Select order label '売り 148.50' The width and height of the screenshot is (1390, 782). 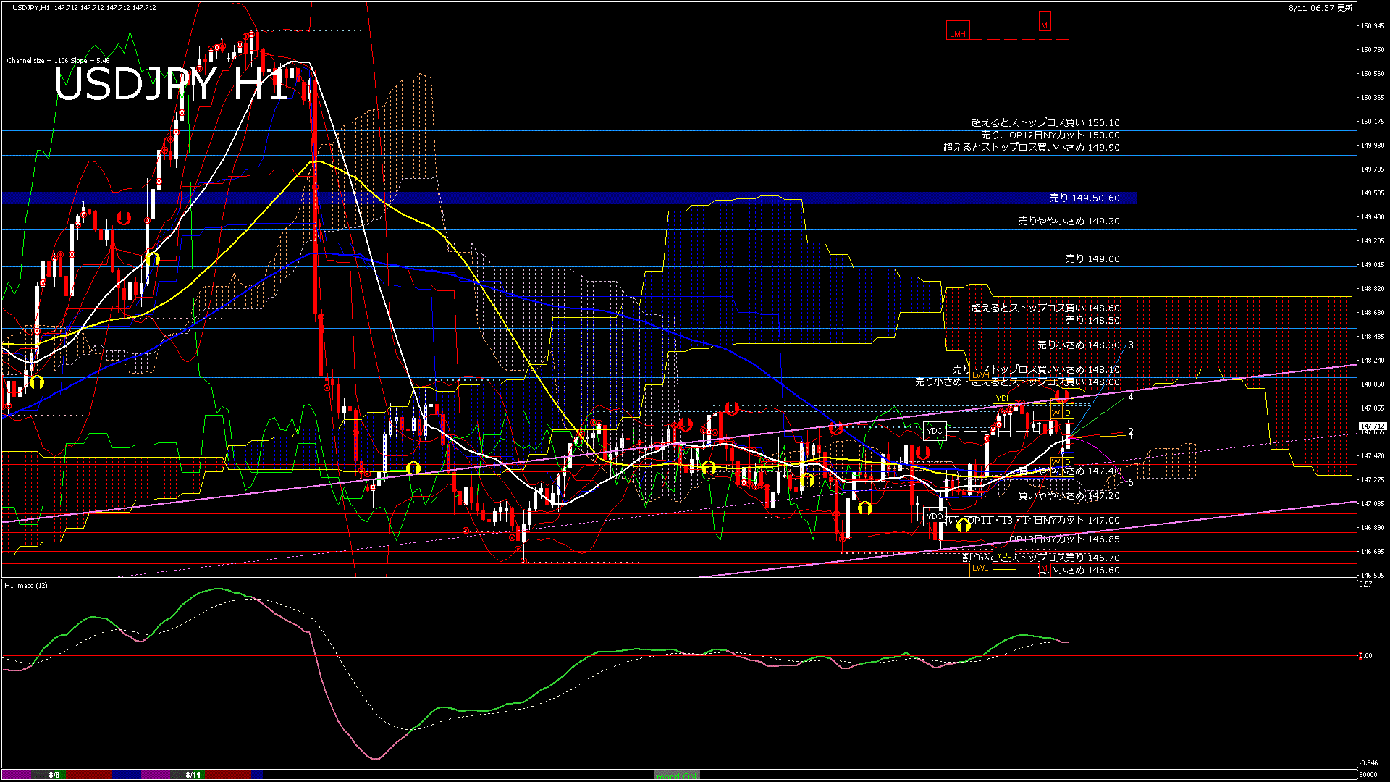(x=1092, y=321)
